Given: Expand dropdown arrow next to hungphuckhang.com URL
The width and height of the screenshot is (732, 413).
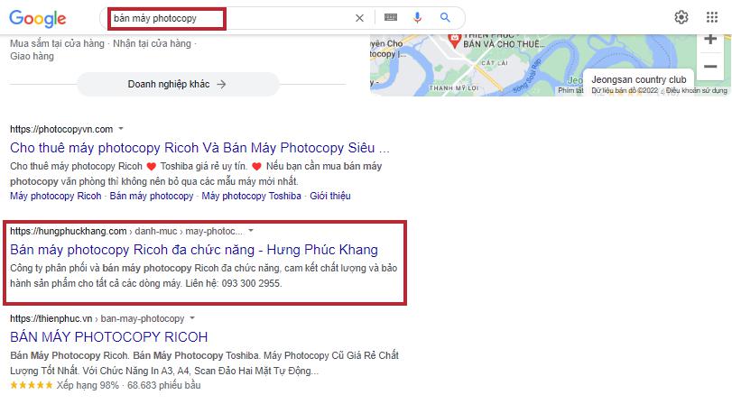Looking at the screenshot, I should pos(251,231).
